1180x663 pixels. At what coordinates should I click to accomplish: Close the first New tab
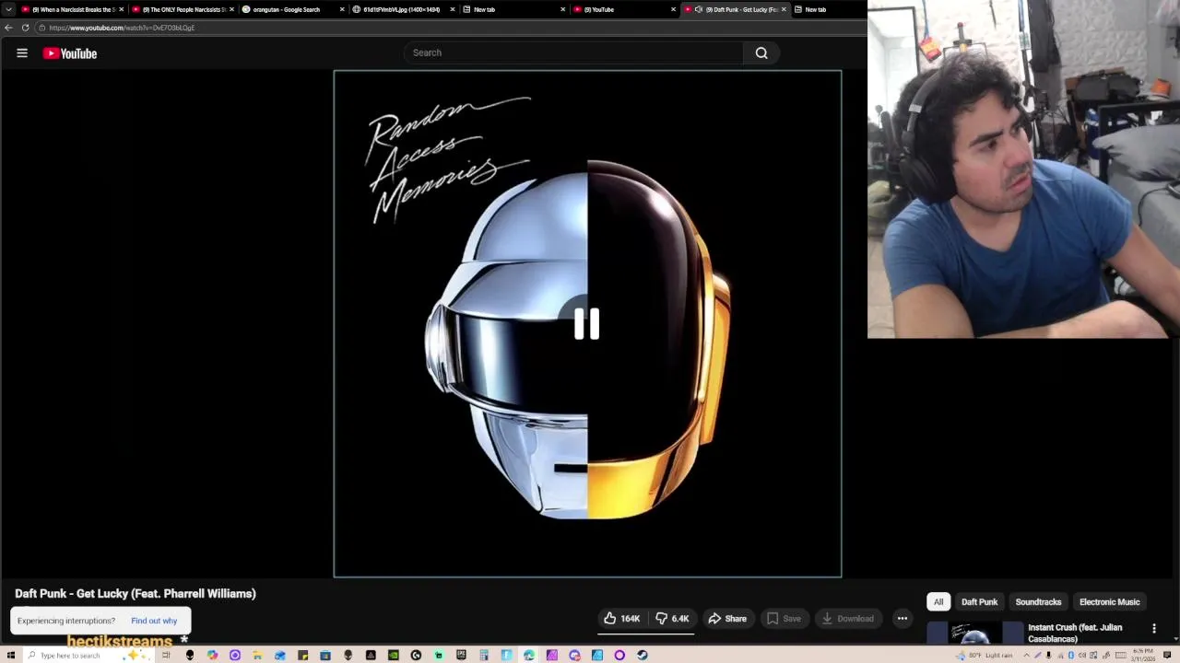pyautogui.click(x=562, y=9)
